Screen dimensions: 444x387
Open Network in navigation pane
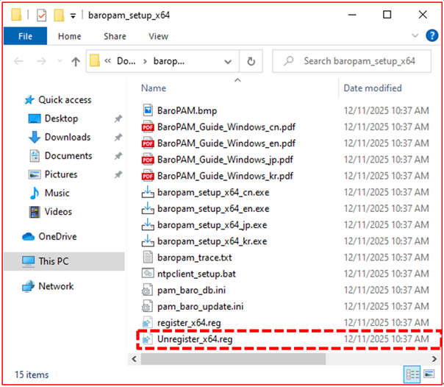click(x=56, y=286)
